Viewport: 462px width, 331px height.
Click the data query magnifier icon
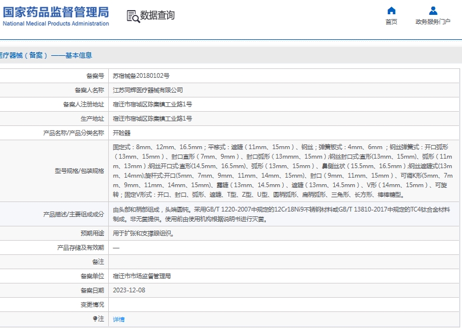tap(133, 16)
